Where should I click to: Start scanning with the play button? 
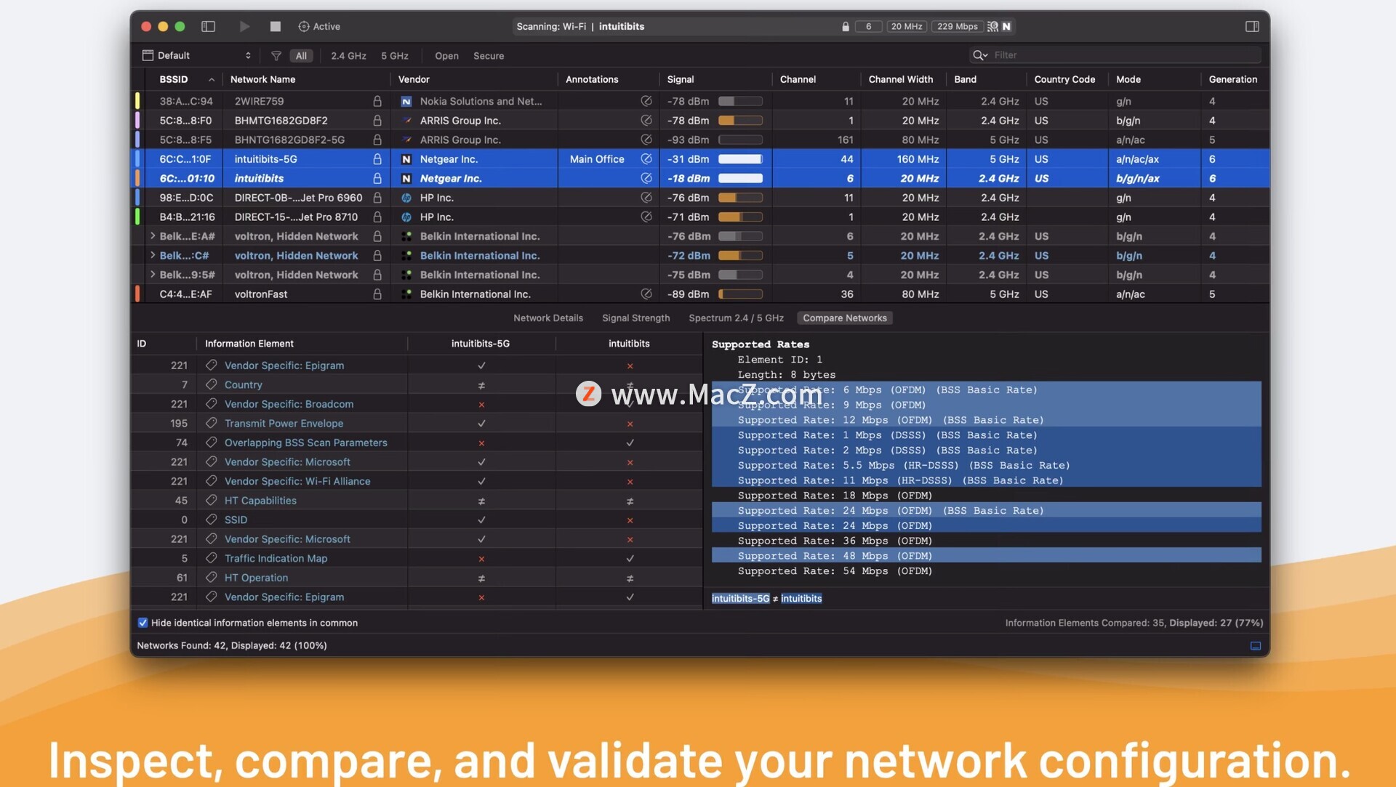point(244,26)
